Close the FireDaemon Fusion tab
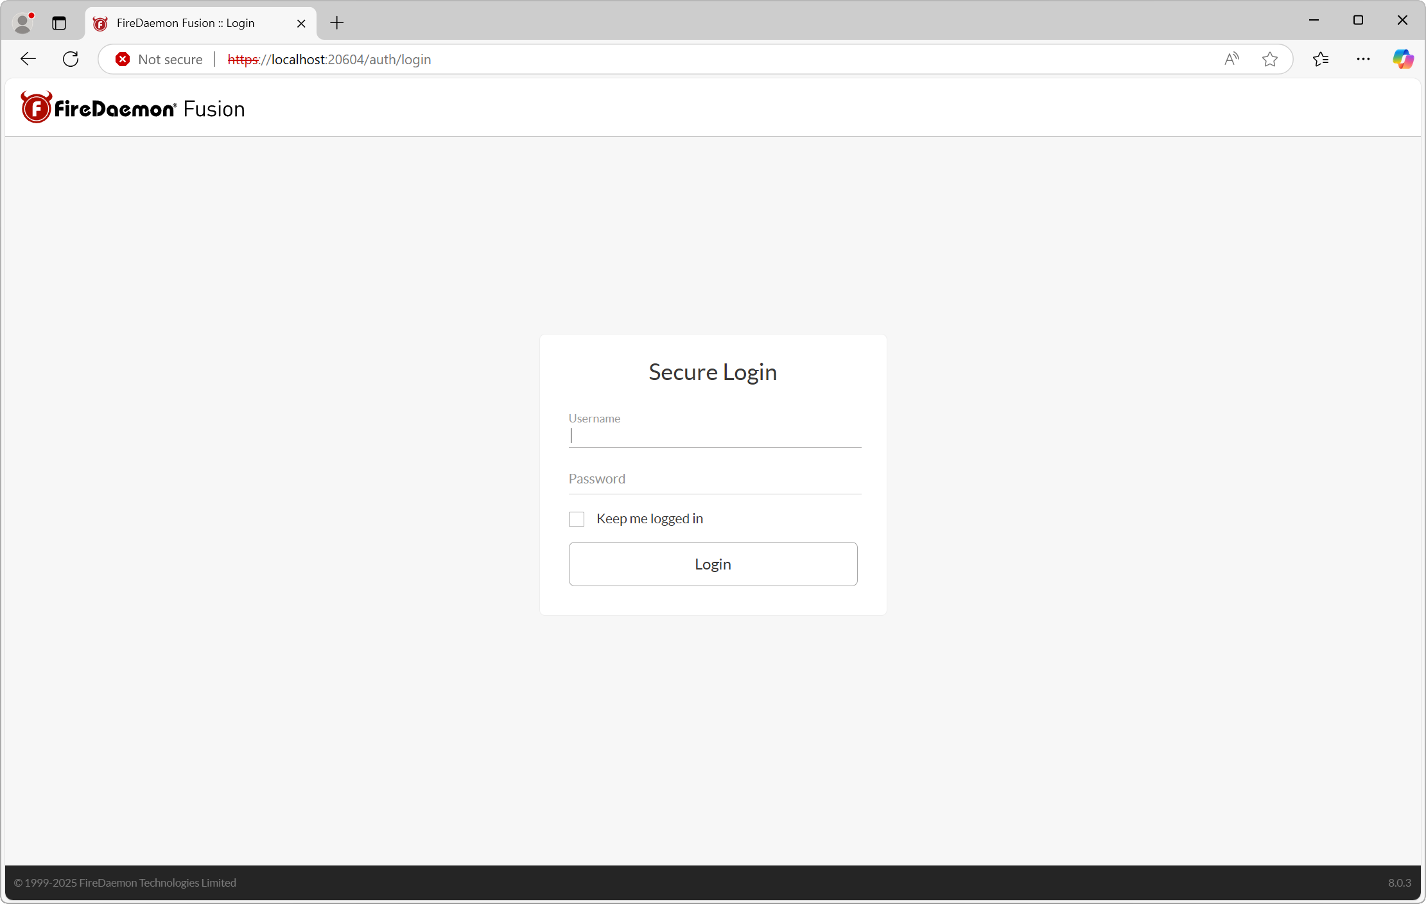1426x904 pixels. (301, 23)
